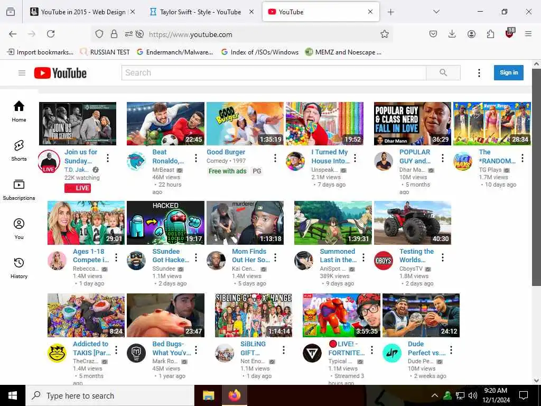This screenshot has width=541, height=406.
Task: Close the Taylor Swift - Style tab
Action: click(251, 12)
